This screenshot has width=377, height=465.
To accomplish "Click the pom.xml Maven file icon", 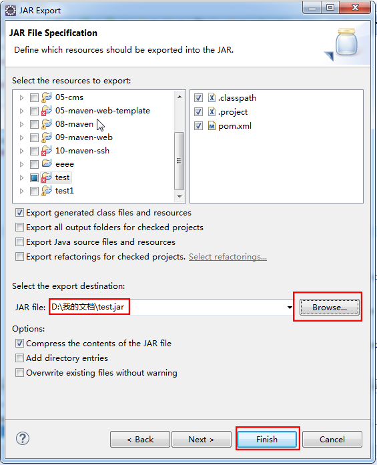I will click(212, 125).
